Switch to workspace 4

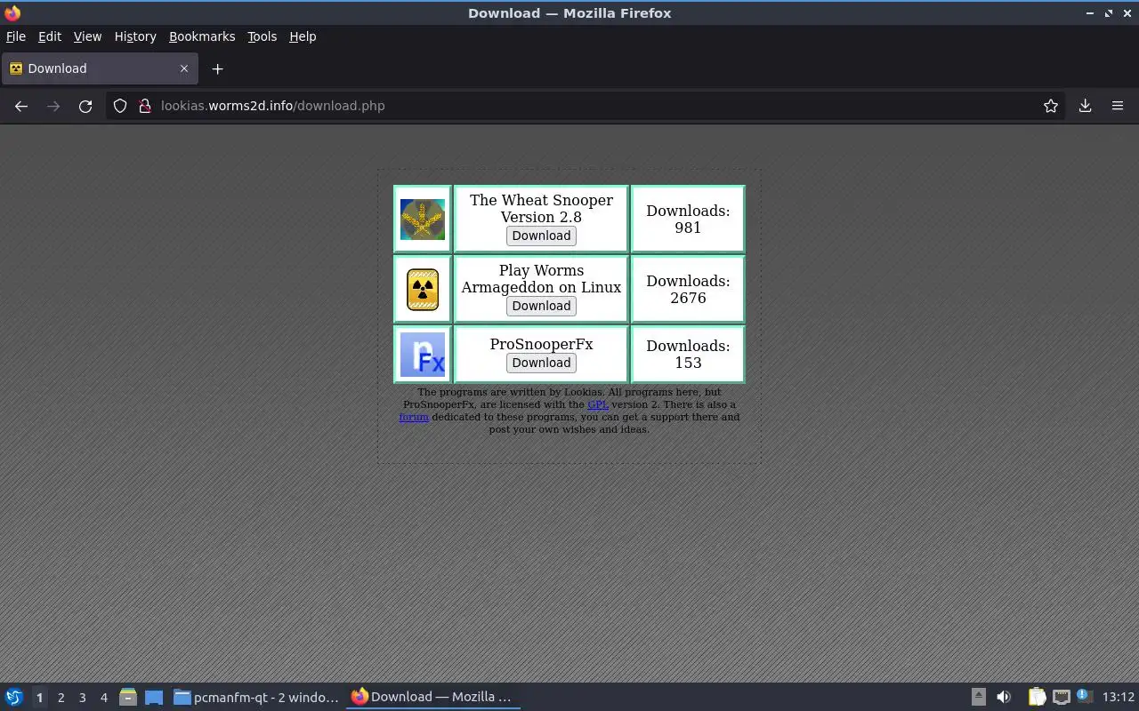[x=103, y=698]
